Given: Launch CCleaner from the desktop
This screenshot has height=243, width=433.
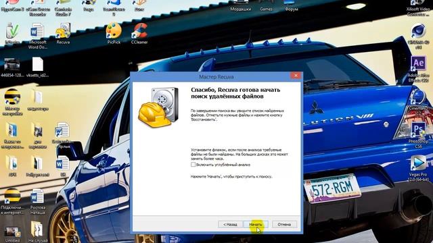Looking at the screenshot, I should (139, 34).
